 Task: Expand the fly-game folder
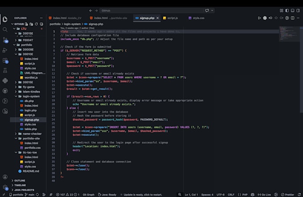28,87
